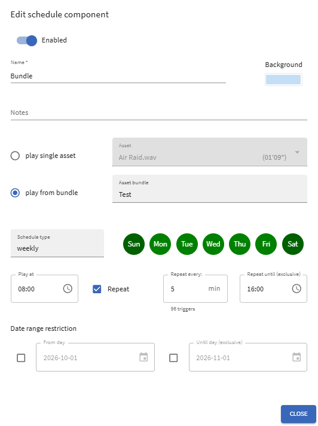Click the CLOSE button
The height and width of the screenshot is (426, 318).
(298, 414)
